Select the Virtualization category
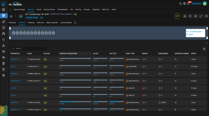Screen dimensions: 209x116 click(x=63, y=10)
